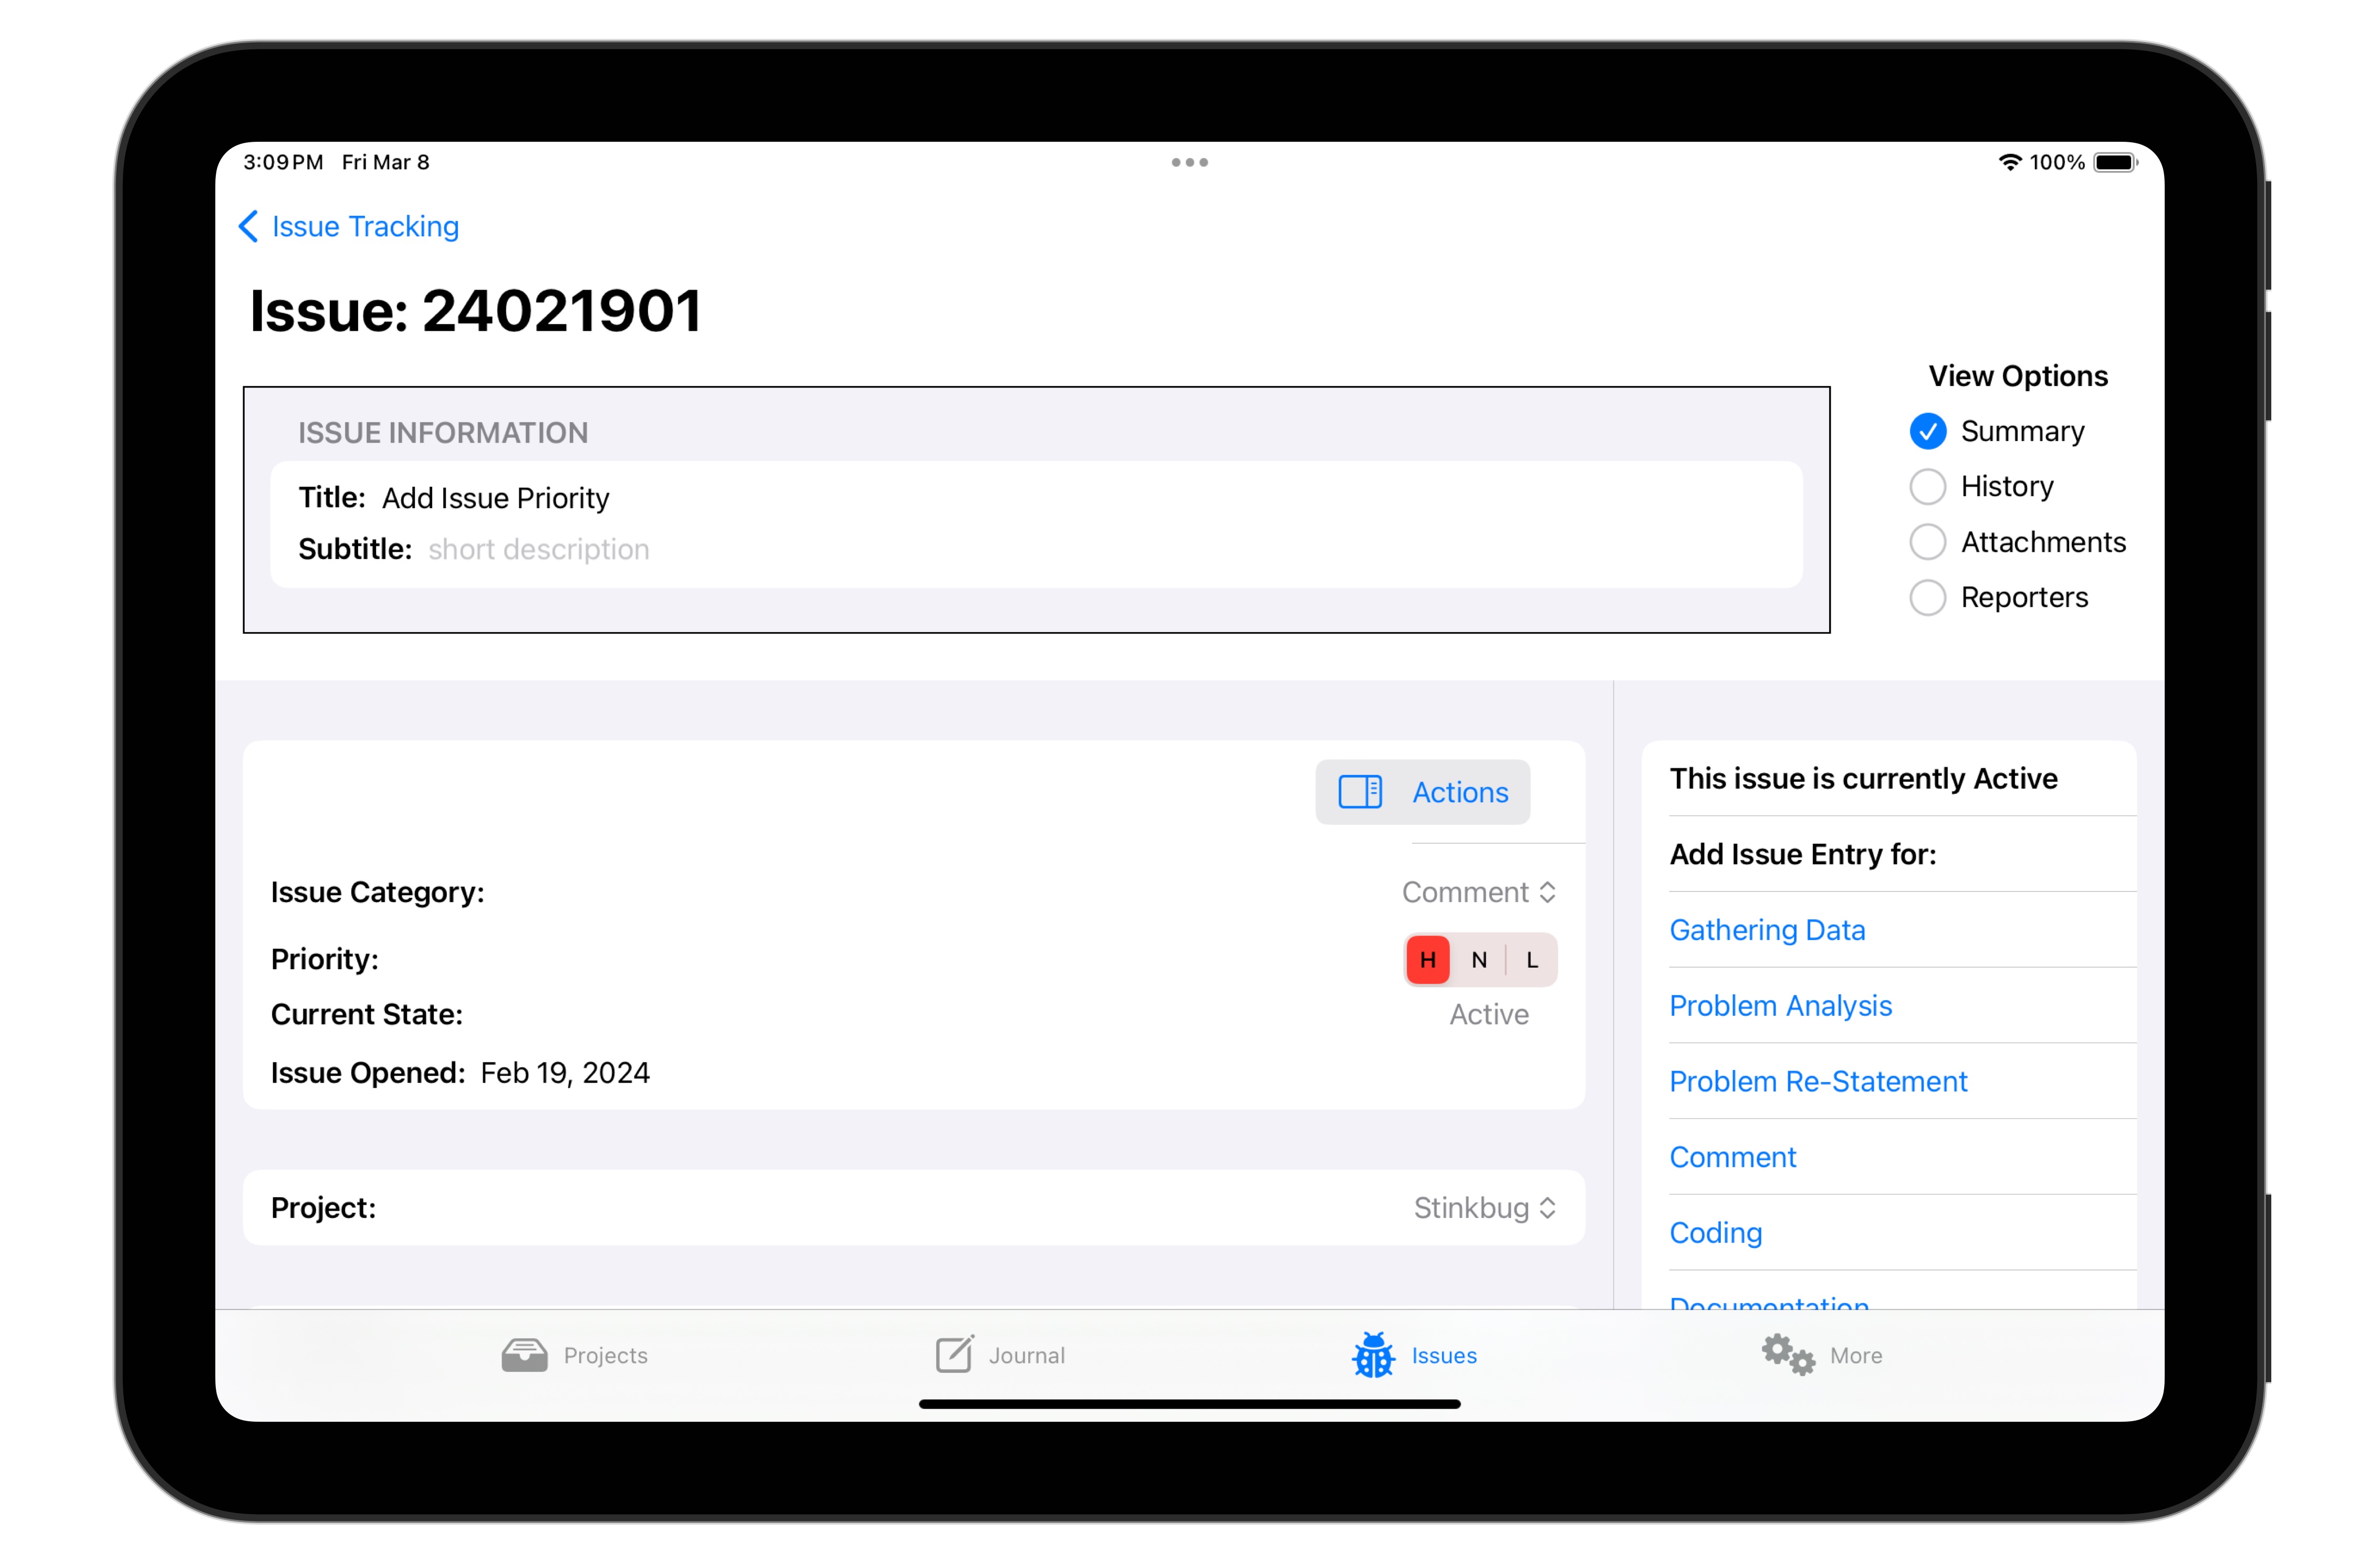Tap the back chevron icon
This screenshot has height=1563, width=2380.
(x=249, y=226)
